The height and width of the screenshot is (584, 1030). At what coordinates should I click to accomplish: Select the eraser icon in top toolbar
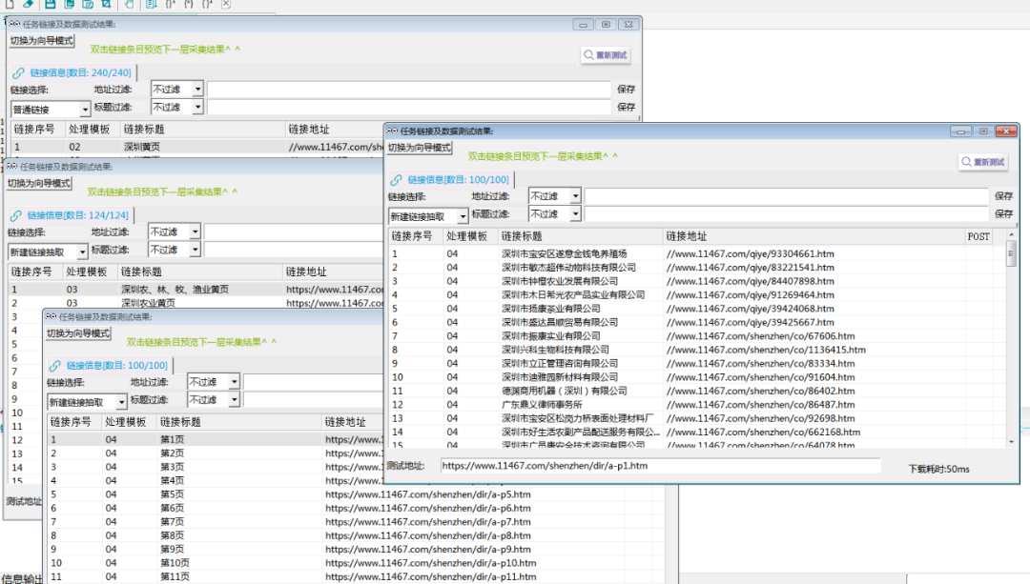point(28,4)
